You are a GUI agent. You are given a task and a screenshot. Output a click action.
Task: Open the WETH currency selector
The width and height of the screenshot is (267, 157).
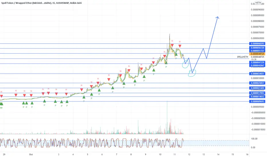[258, 3]
